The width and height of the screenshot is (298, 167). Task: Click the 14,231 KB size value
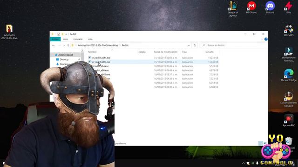coord(213,58)
